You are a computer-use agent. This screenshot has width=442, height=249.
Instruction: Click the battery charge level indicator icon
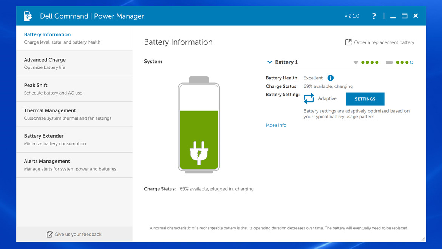pyautogui.click(x=389, y=62)
